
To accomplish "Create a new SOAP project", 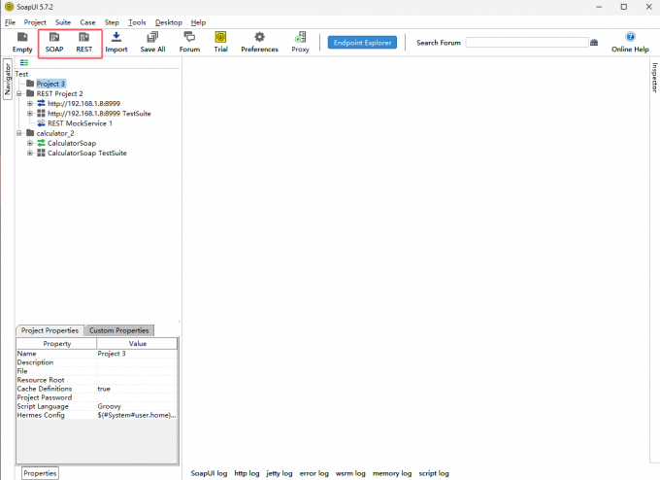I will pos(54,43).
